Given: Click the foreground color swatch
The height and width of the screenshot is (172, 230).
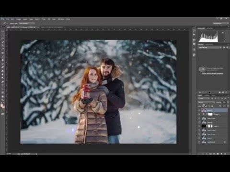Looking at the screenshot, I should [x=2, y=106].
